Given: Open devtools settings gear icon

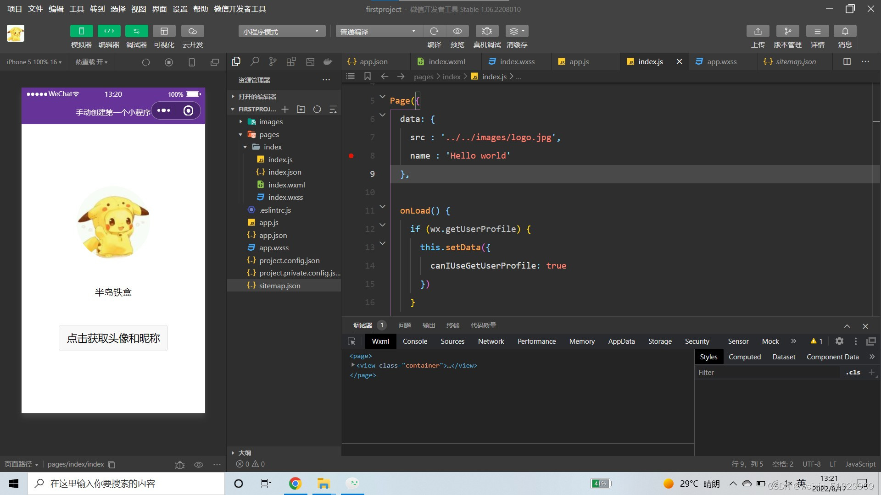Looking at the screenshot, I should tap(839, 341).
